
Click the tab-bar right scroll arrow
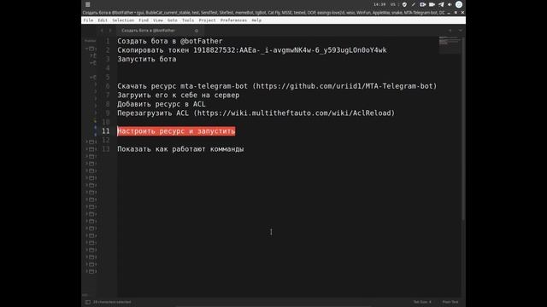tap(110, 31)
